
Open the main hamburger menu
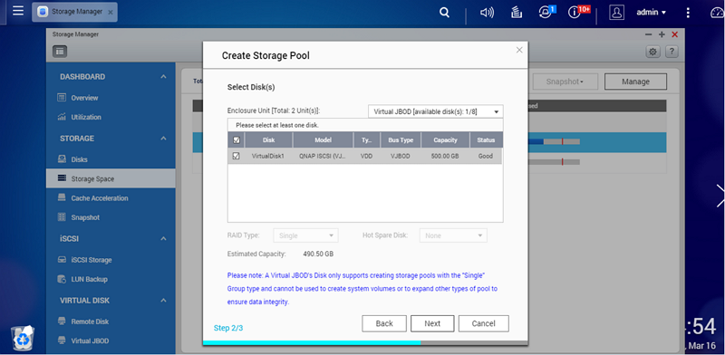click(x=18, y=11)
